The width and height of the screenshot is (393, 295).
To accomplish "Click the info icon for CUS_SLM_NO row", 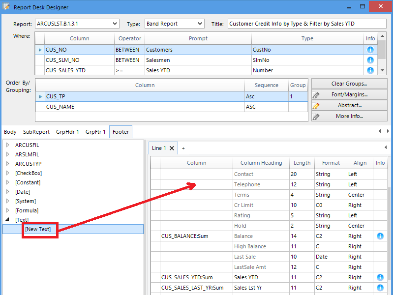I will tap(370, 60).
